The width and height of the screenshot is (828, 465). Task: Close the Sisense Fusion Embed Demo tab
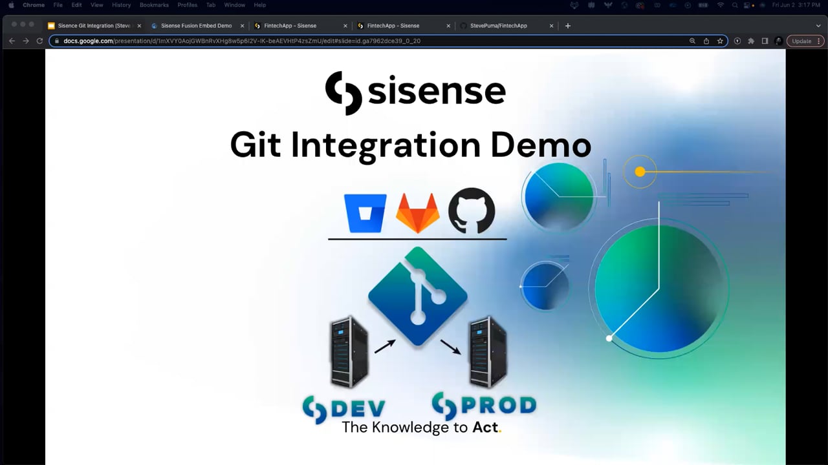pos(243,26)
